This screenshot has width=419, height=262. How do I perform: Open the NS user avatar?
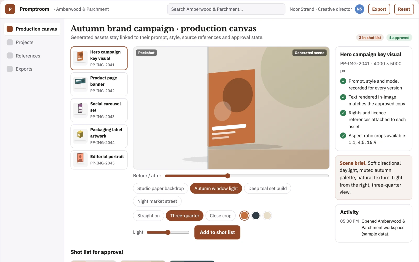click(x=359, y=9)
